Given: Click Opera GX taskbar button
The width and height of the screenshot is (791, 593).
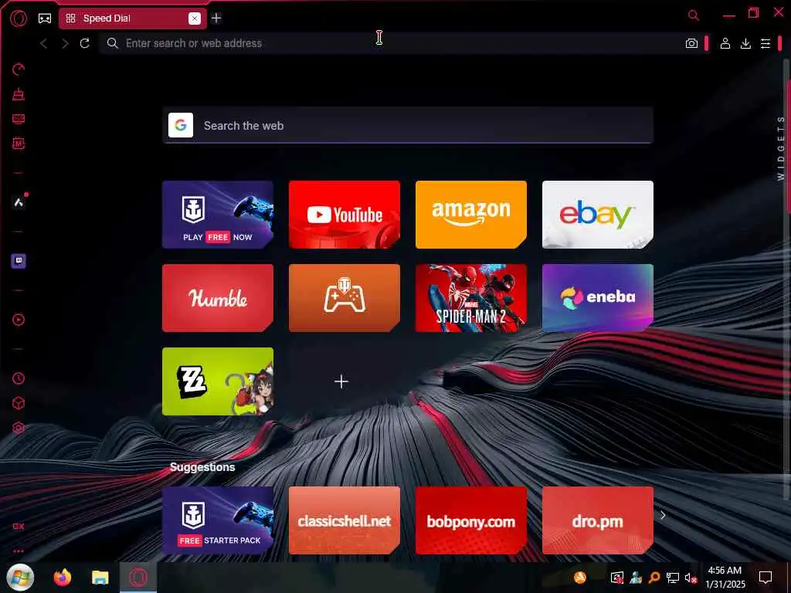Looking at the screenshot, I should (138, 578).
